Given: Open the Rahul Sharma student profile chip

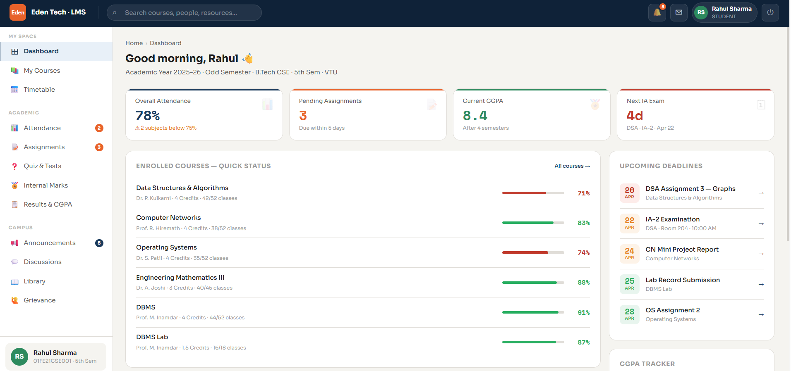Looking at the screenshot, I should tap(724, 12).
